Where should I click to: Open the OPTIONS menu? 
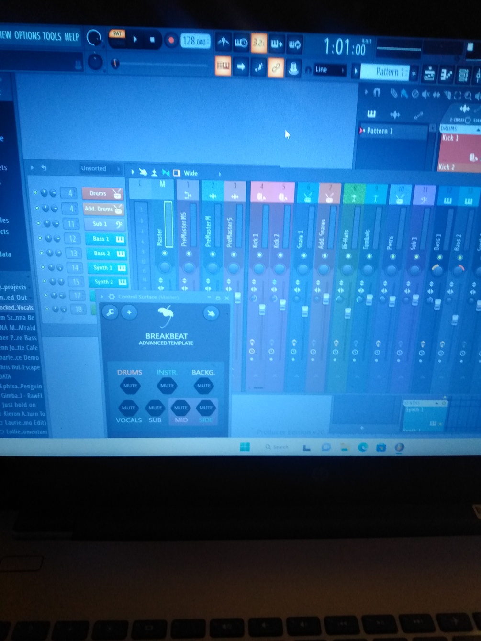[27, 35]
